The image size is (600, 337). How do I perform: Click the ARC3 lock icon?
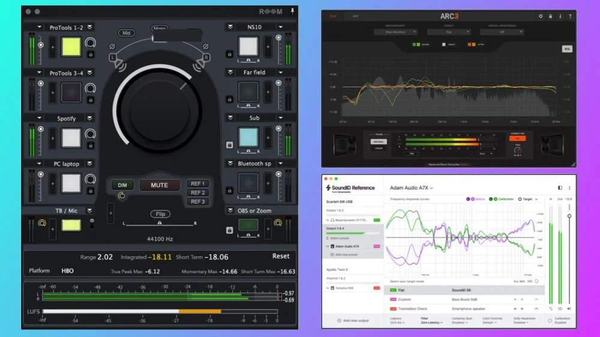(x=551, y=16)
